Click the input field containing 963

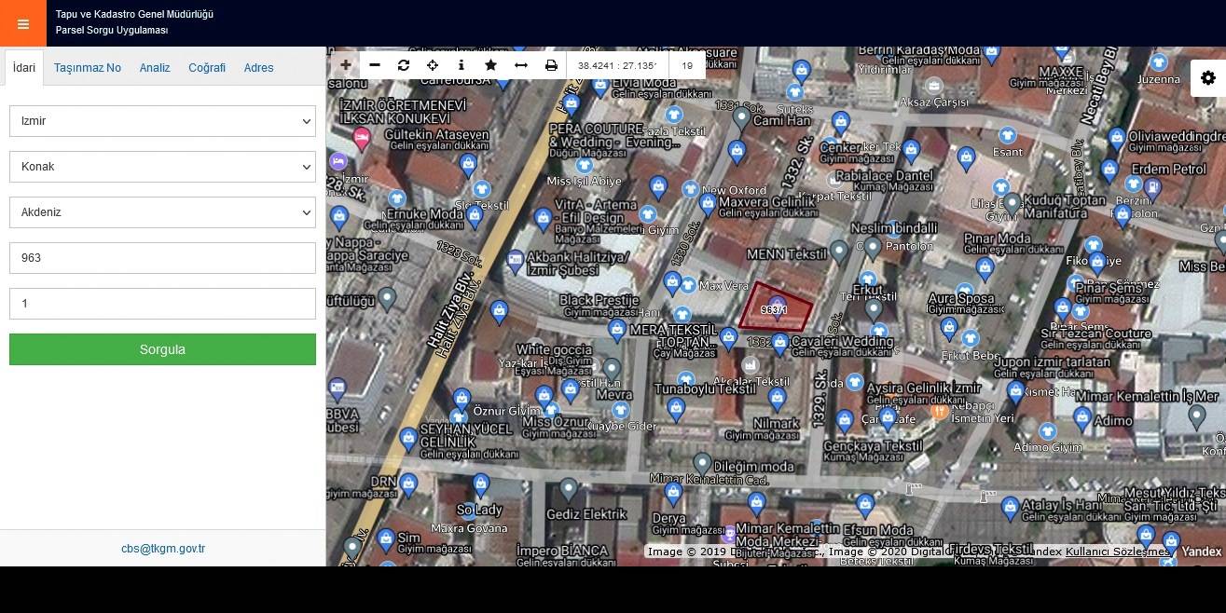tap(162, 258)
